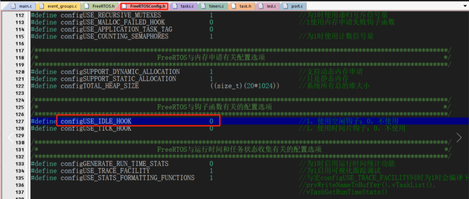This screenshot has height=199, width=469.
Task: Click configUSE_APPLICATION_TASK_TAG macro name
Action: [x=116, y=29]
